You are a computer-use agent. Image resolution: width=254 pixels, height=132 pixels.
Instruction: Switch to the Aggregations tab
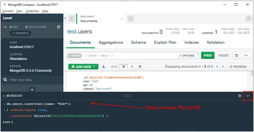pyautogui.click(x=111, y=42)
